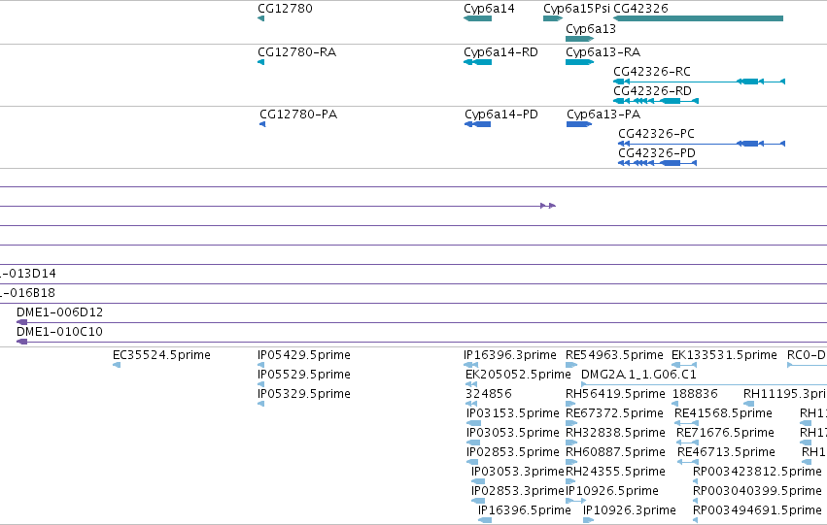
Task: Select the CG42326-RD transcript
Action: (x=656, y=101)
